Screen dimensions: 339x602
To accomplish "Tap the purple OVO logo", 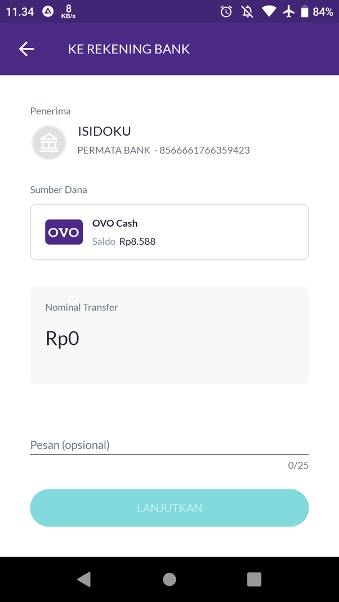I will [64, 232].
